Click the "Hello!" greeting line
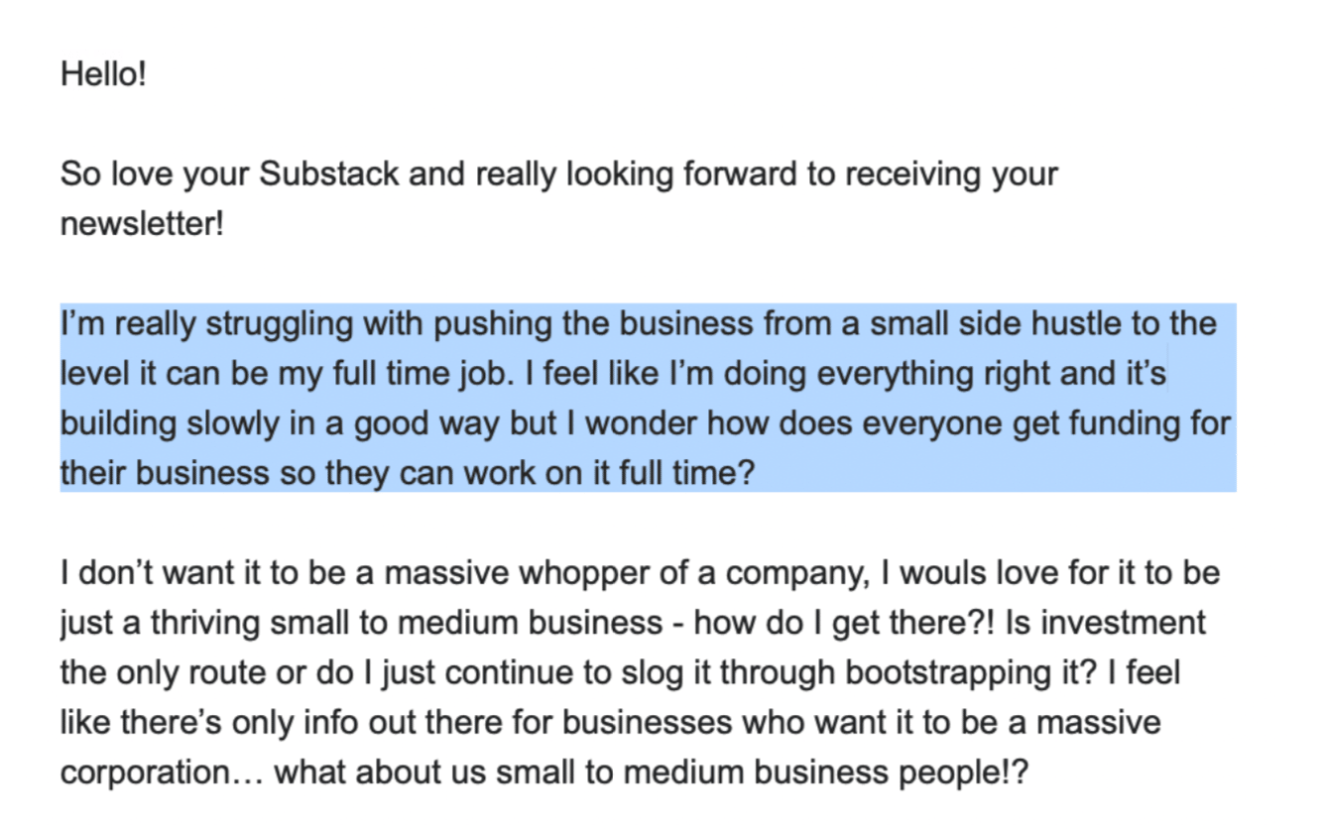The height and width of the screenshot is (833, 1323). [x=103, y=74]
